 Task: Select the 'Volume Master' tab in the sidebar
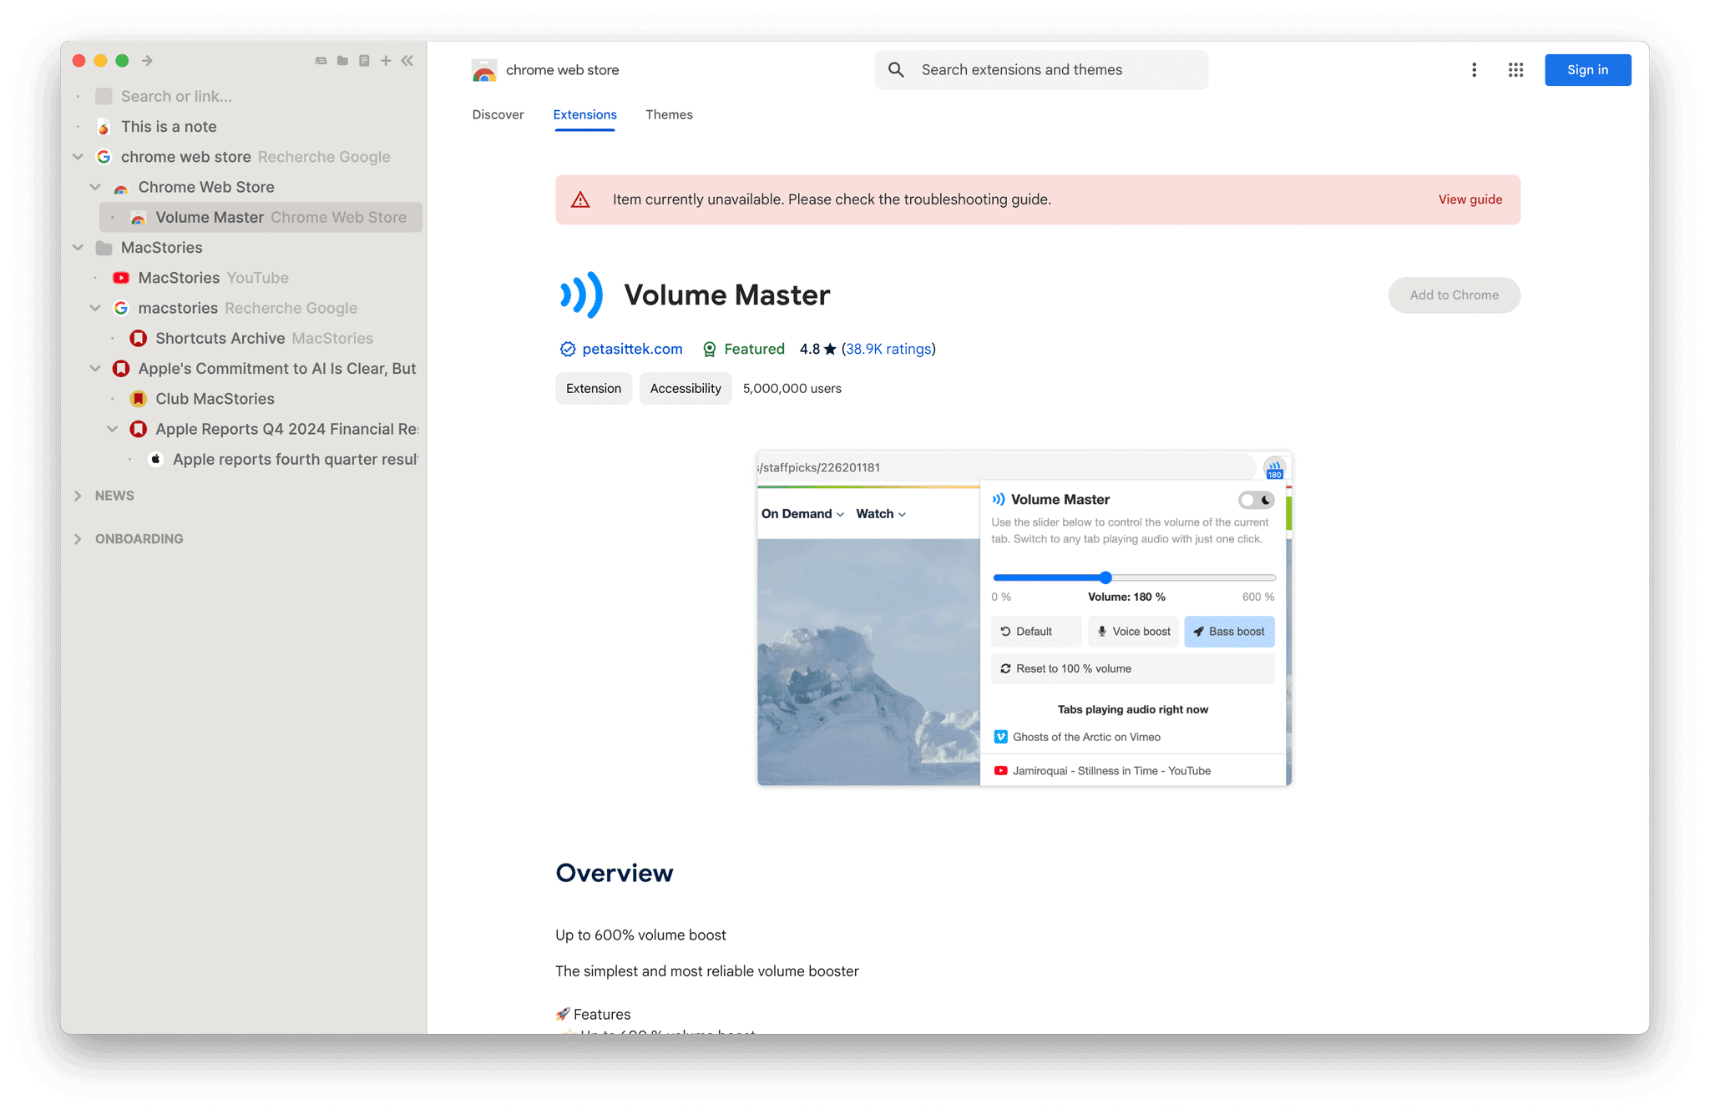[261, 217]
